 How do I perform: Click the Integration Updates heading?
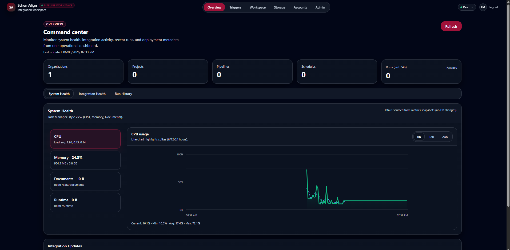tap(65, 246)
